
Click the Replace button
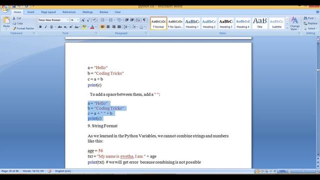point(310,23)
